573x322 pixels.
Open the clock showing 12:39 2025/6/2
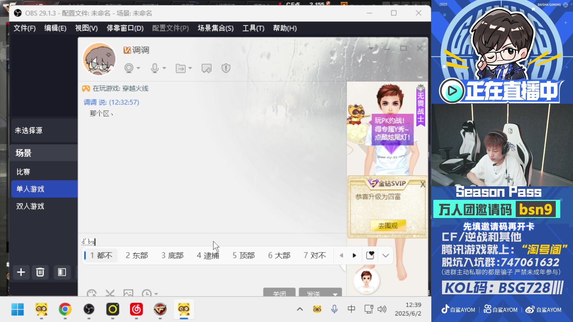coord(408,309)
